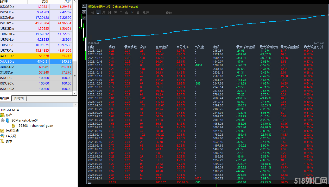Close the navigator panel
The width and height of the screenshot is (329, 187).
pyautogui.click(x=75, y=105)
